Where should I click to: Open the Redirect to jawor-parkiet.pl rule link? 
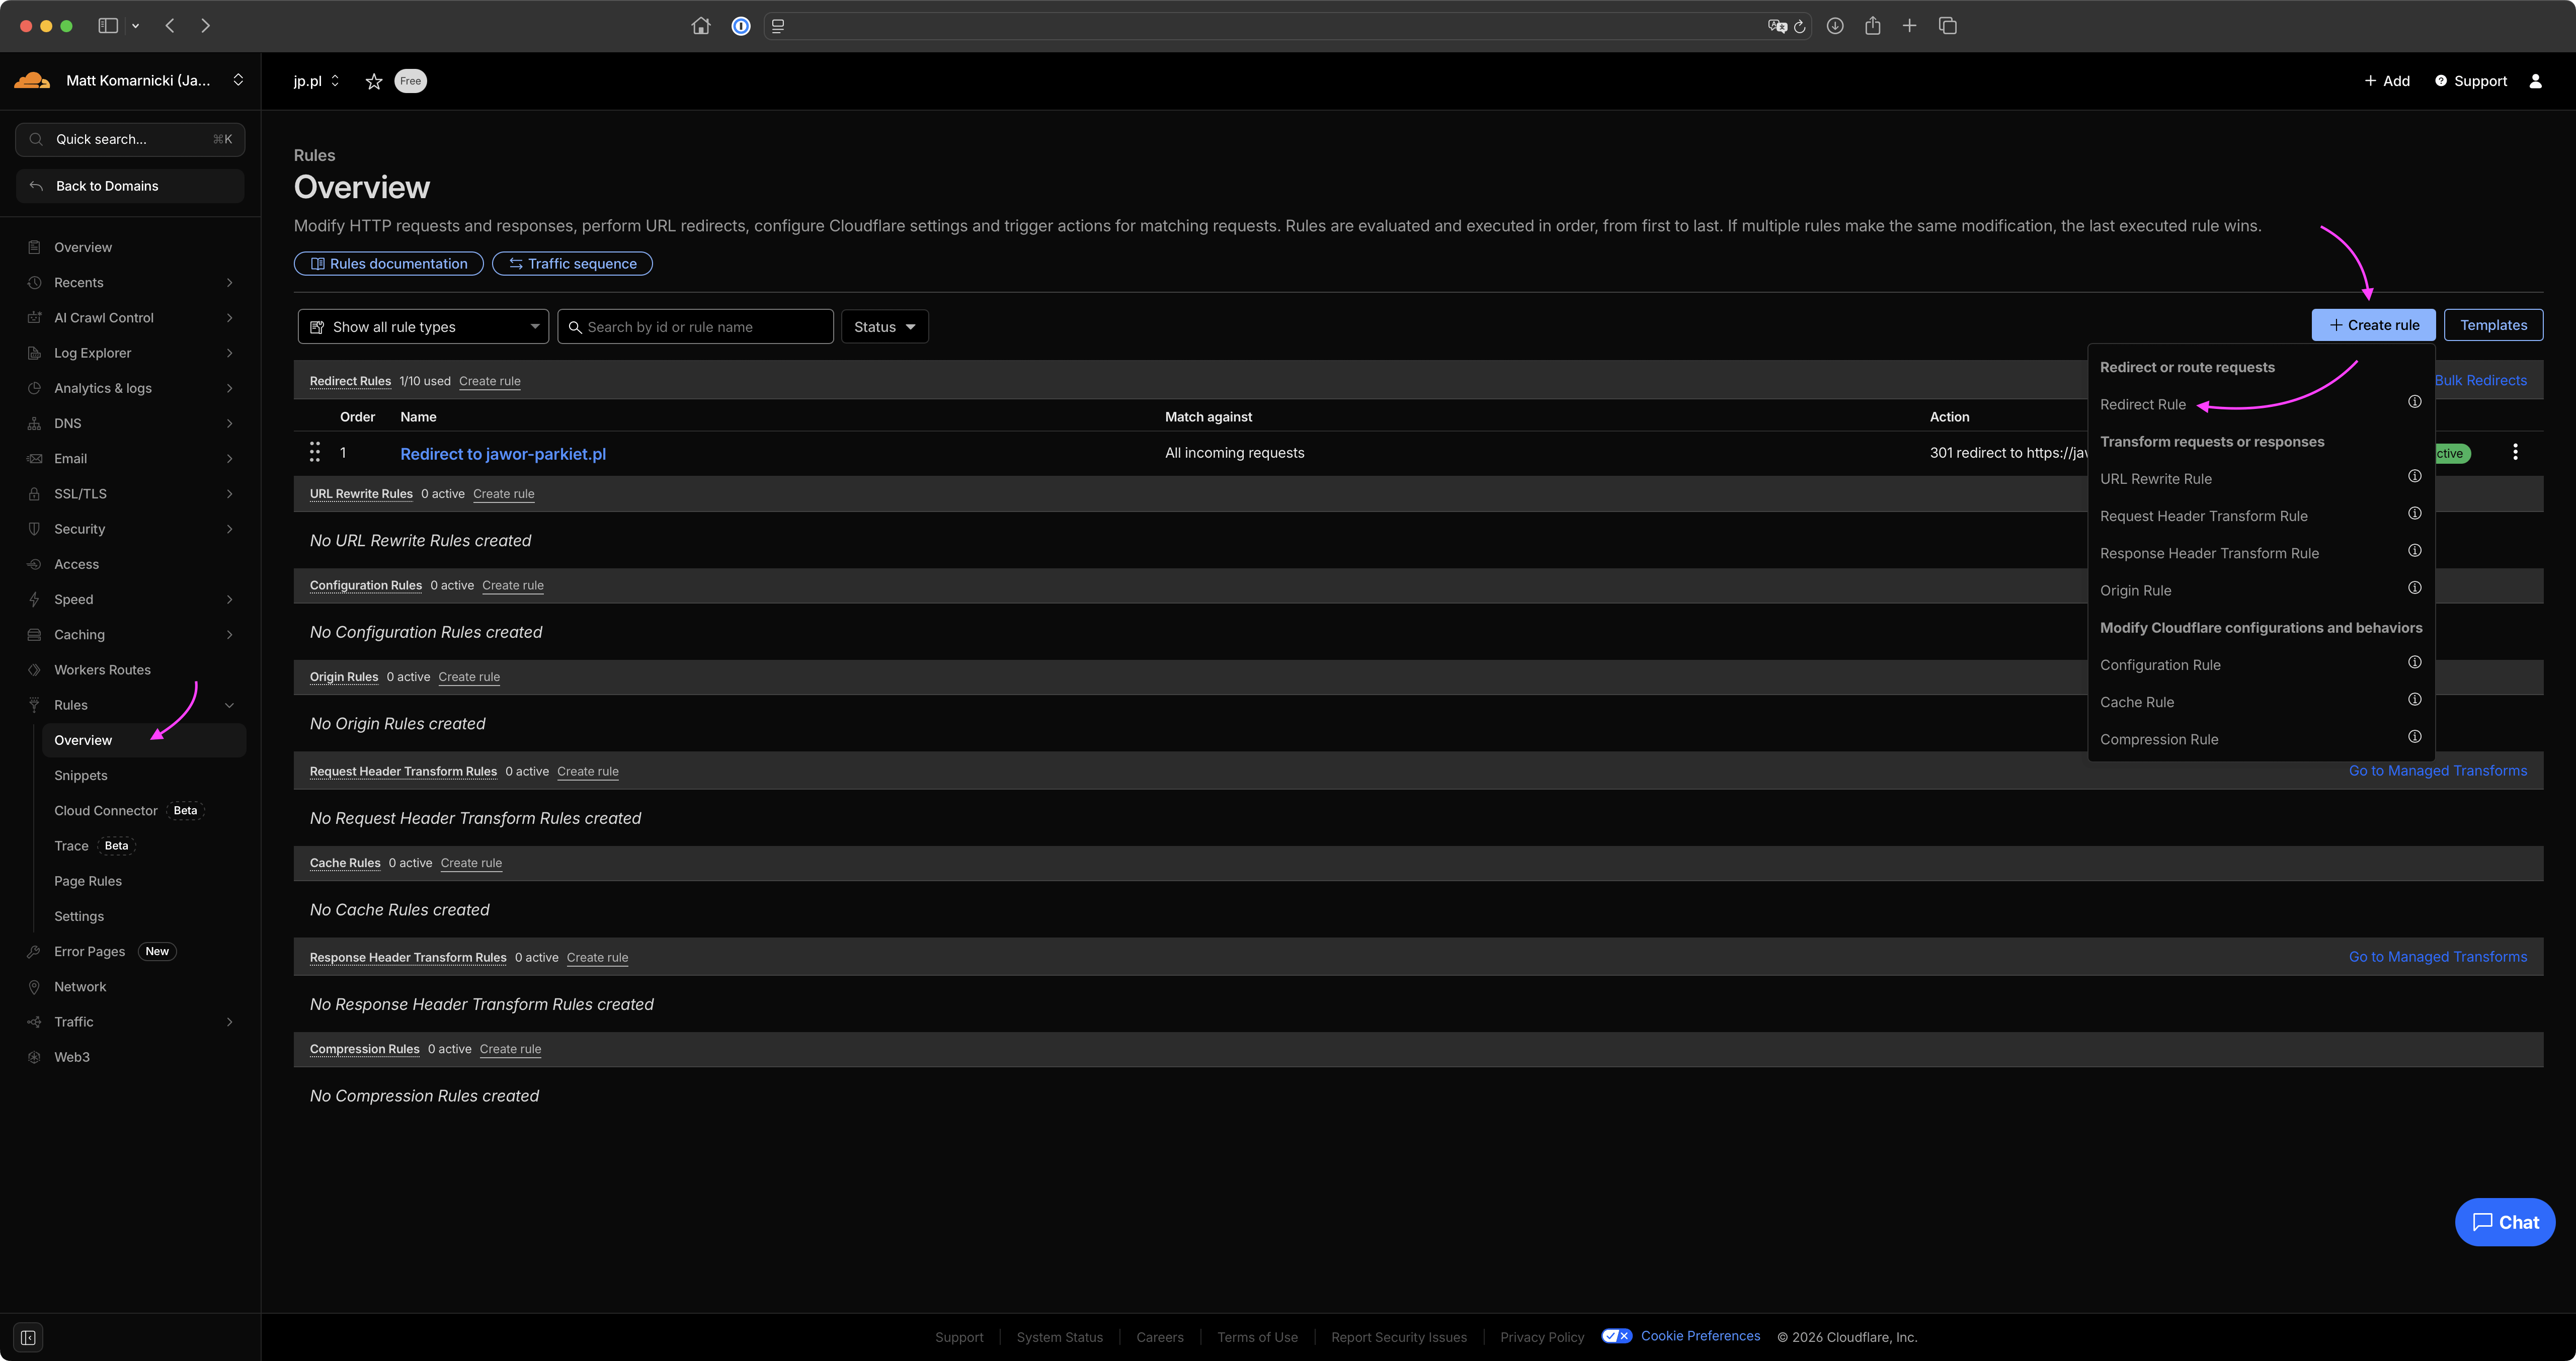(503, 454)
